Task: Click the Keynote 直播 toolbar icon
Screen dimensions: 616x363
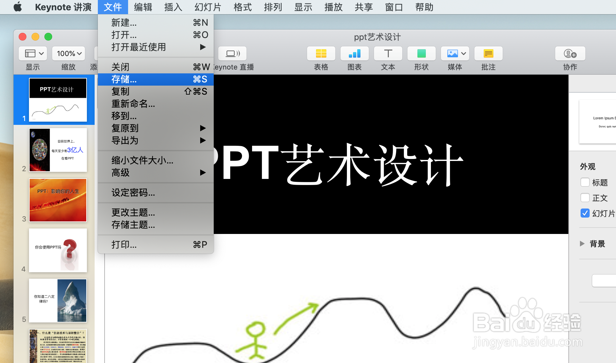Action: click(x=232, y=53)
